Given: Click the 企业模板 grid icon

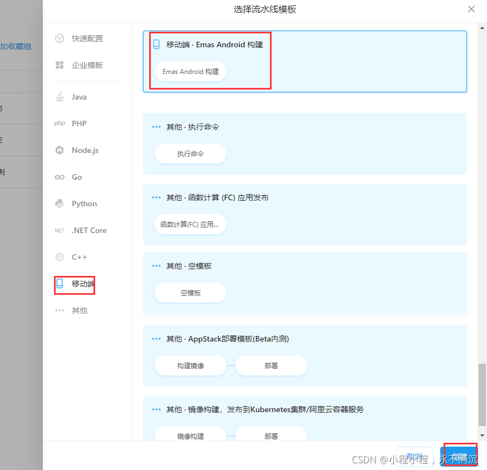Looking at the screenshot, I should (x=60, y=65).
